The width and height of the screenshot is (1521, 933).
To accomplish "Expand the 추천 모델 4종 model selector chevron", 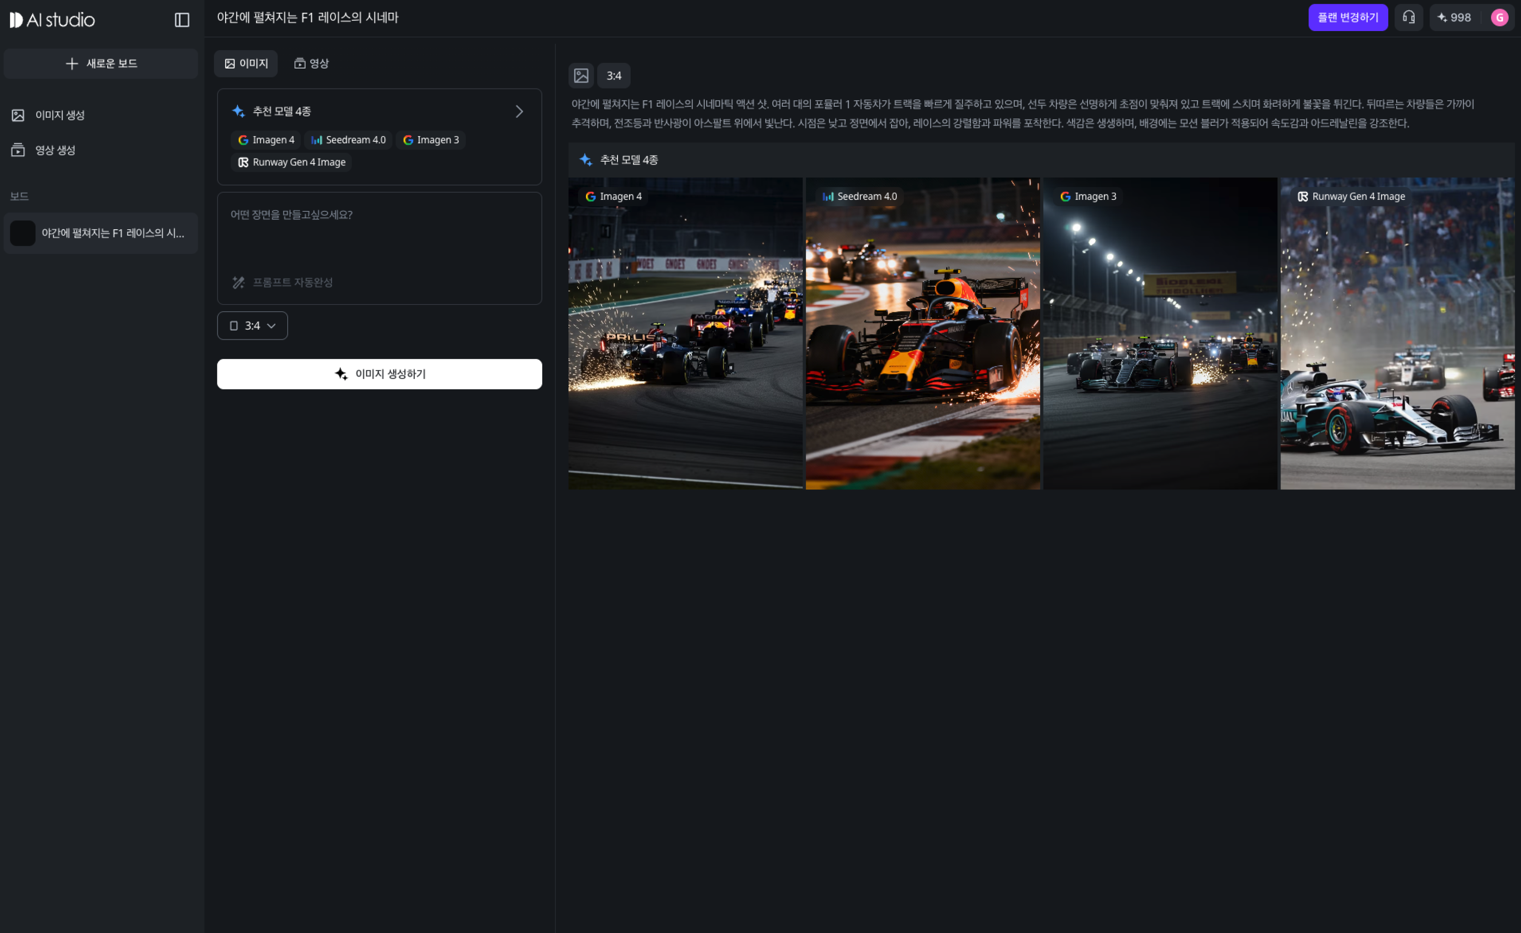I will [x=519, y=111].
